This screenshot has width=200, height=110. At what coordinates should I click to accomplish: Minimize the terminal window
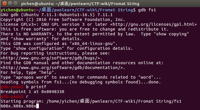(10, 3)
